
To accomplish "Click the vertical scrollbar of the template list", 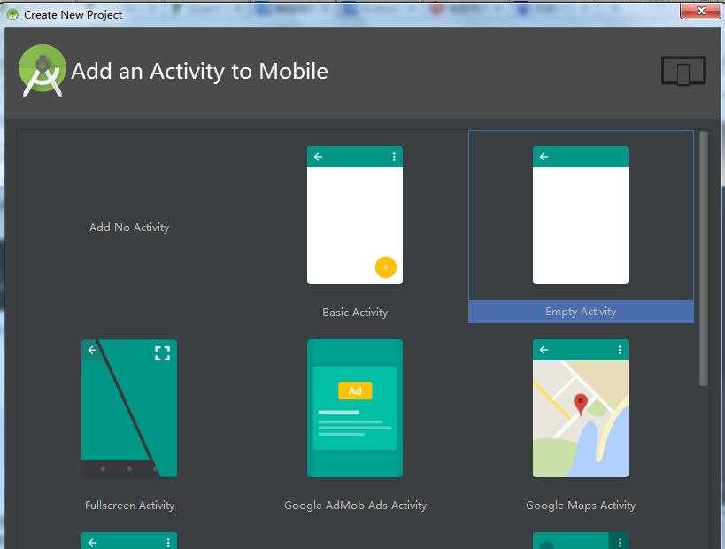I will pos(704,258).
